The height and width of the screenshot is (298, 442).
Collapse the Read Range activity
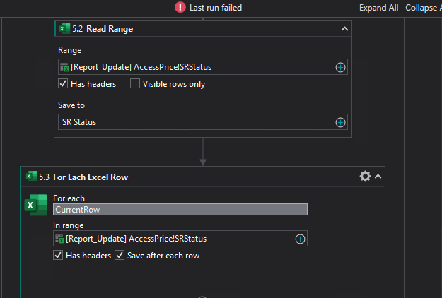pyautogui.click(x=344, y=29)
